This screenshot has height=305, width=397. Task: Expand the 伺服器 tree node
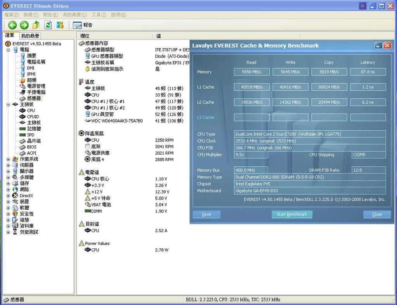pos(8,165)
